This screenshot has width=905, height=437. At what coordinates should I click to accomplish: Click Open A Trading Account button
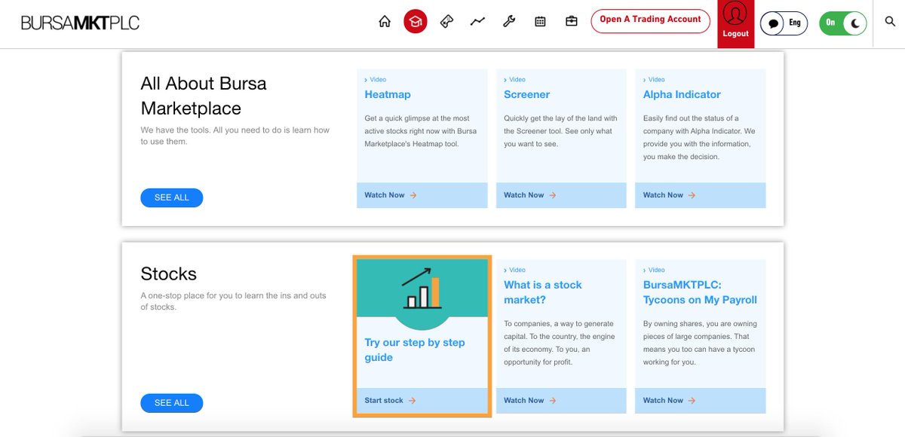[650, 20]
